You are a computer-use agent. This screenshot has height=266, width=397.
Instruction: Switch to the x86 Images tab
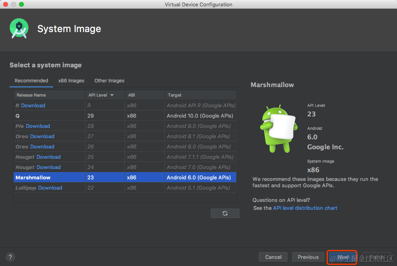tap(71, 80)
